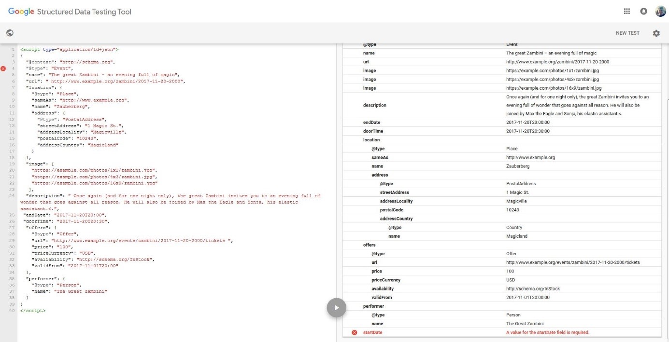Click the error icon beside code line 4
Viewport: 669px width, 342px height.
coord(3,69)
